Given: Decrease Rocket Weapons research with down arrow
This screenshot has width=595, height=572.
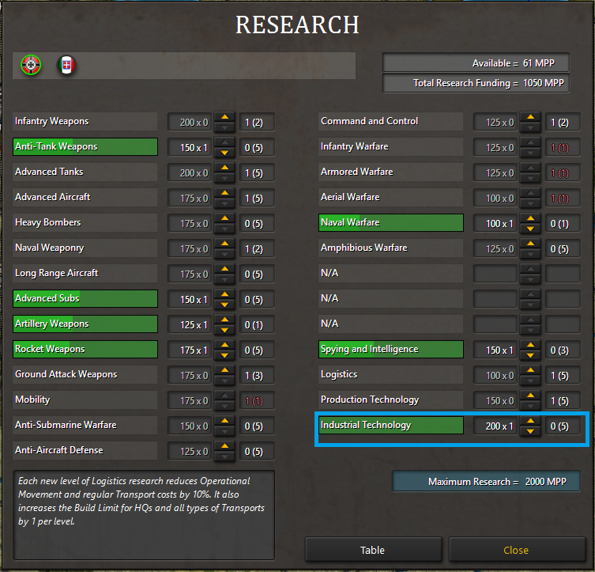Looking at the screenshot, I should point(224,355).
